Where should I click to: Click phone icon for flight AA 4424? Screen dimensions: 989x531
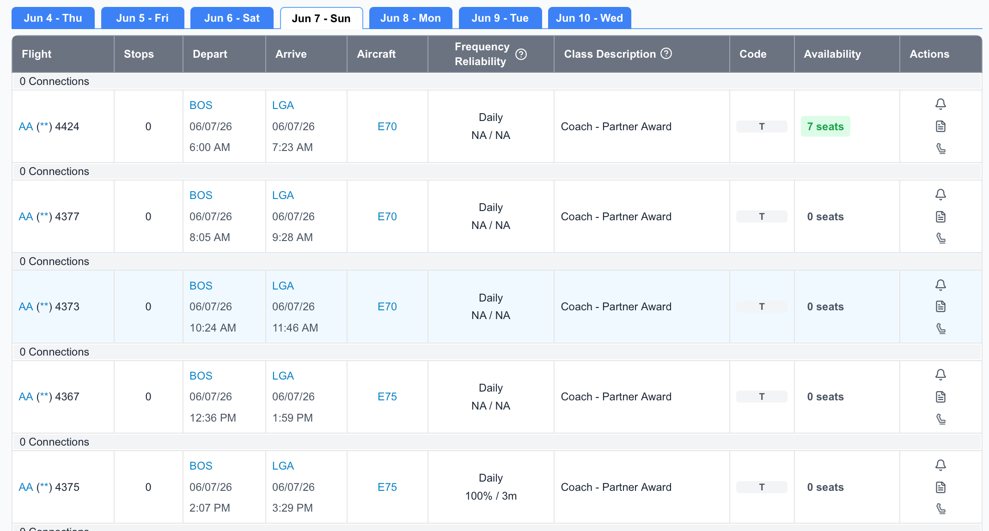pyautogui.click(x=940, y=149)
